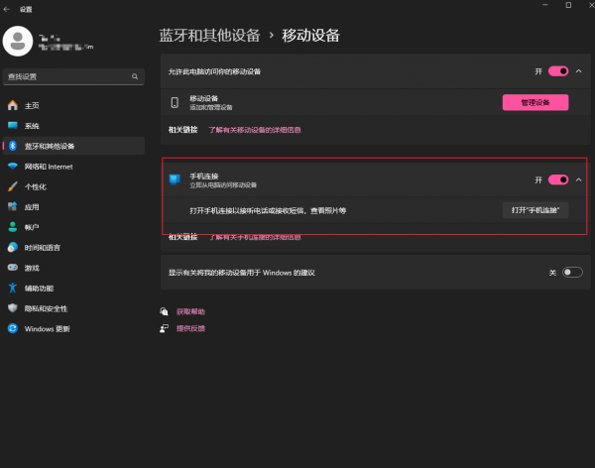Open 隐私和安全性 settings in sidebar
Image resolution: width=595 pixels, height=468 pixels.
coord(73,308)
